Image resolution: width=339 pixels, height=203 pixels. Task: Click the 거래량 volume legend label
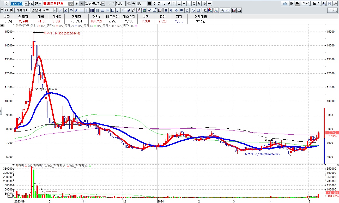click(x=19, y=166)
